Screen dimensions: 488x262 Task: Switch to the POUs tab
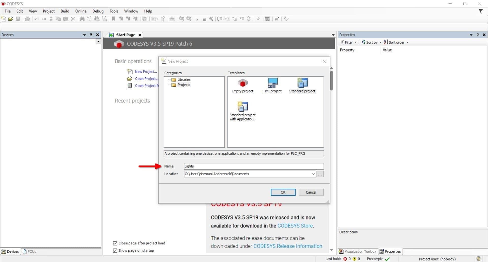(29, 252)
